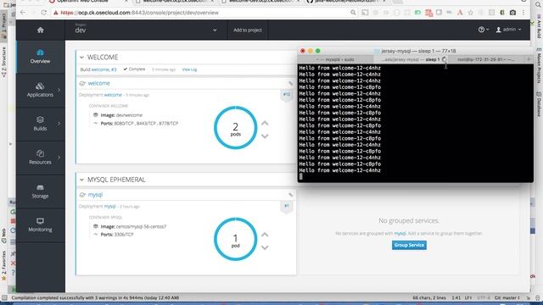543x305 pixels.
Task: Click the 1:41 cursor position in status bar
Action: click(x=456, y=297)
